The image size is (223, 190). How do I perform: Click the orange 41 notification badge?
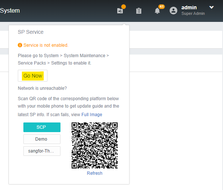[161, 7]
